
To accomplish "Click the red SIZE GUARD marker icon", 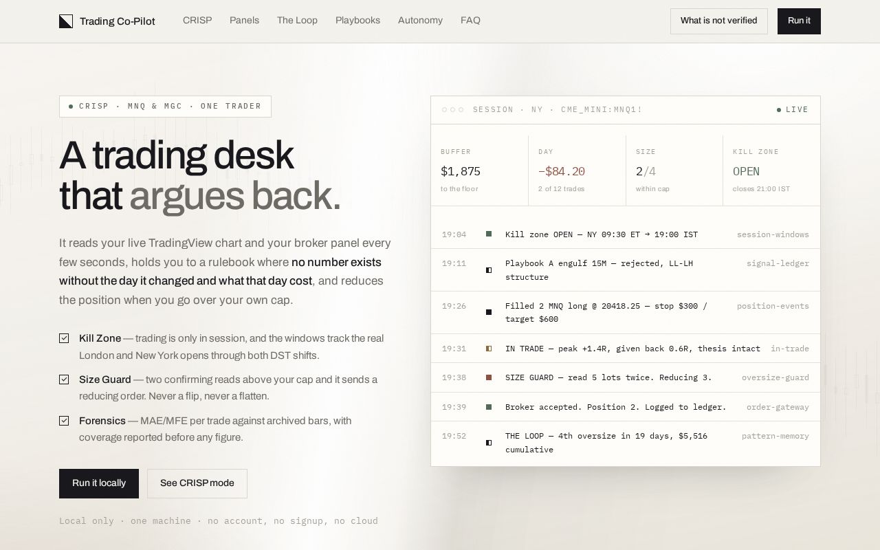I will point(489,377).
